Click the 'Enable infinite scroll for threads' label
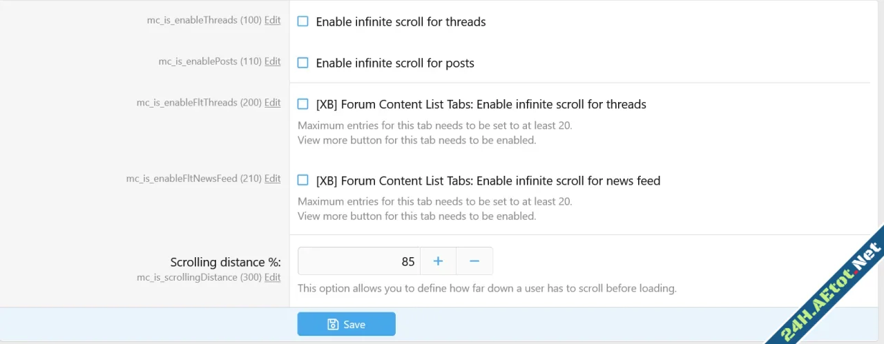This screenshot has height=344, width=884. (x=401, y=22)
